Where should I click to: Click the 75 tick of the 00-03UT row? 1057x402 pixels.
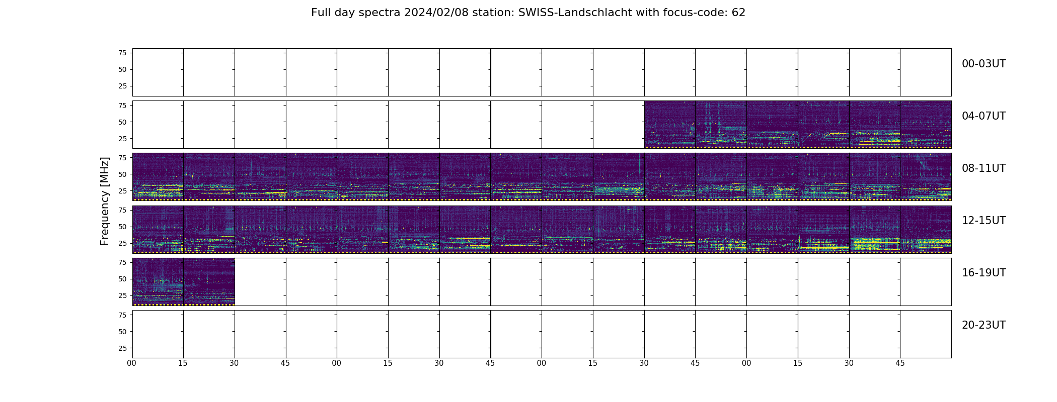click(x=122, y=53)
